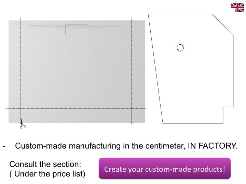Click the thin drain channel line on tray

click(x=76, y=26)
